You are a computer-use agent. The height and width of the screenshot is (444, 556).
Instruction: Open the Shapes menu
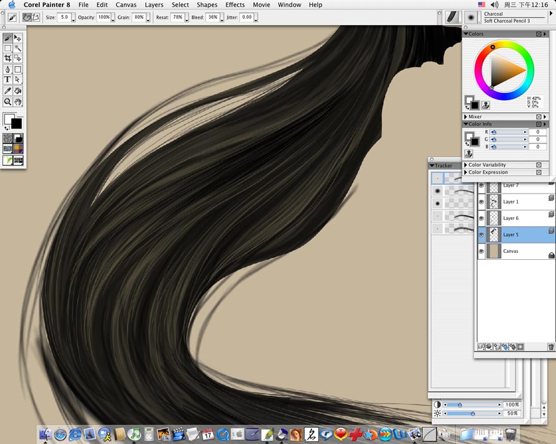click(x=207, y=4)
